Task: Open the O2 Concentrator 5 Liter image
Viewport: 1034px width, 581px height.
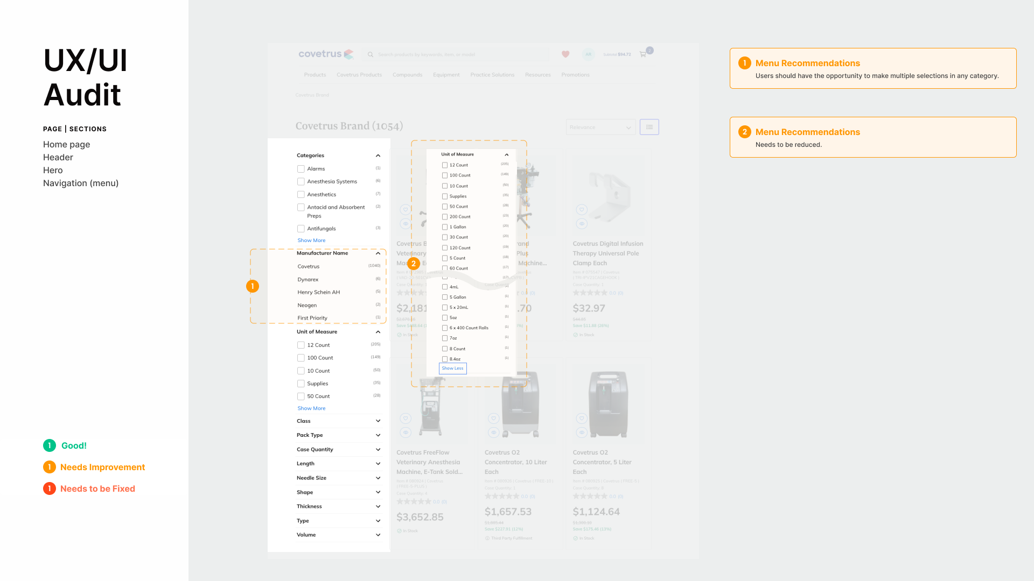Action: pyautogui.click(x=609, y=405)
